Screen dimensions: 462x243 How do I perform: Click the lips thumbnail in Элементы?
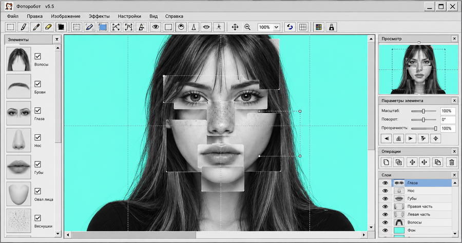pyautogui.click(x=18, y=167)
